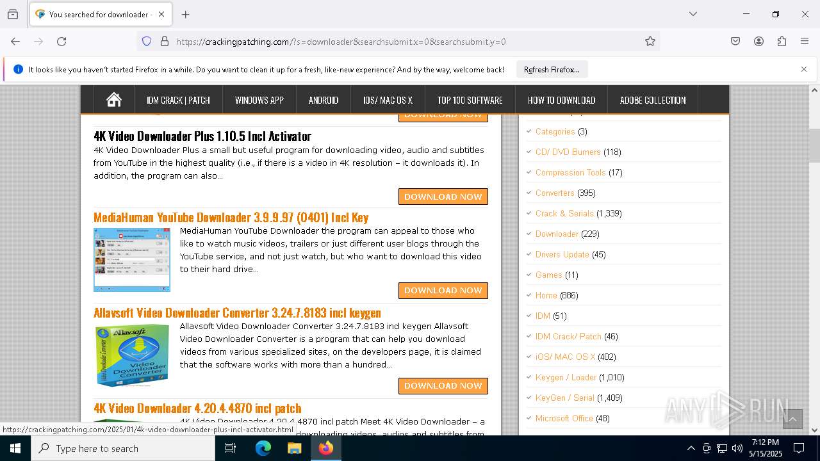Open a new tab with plus icon
Viewport: 820px width, 461px height.
tap(186, 14)
